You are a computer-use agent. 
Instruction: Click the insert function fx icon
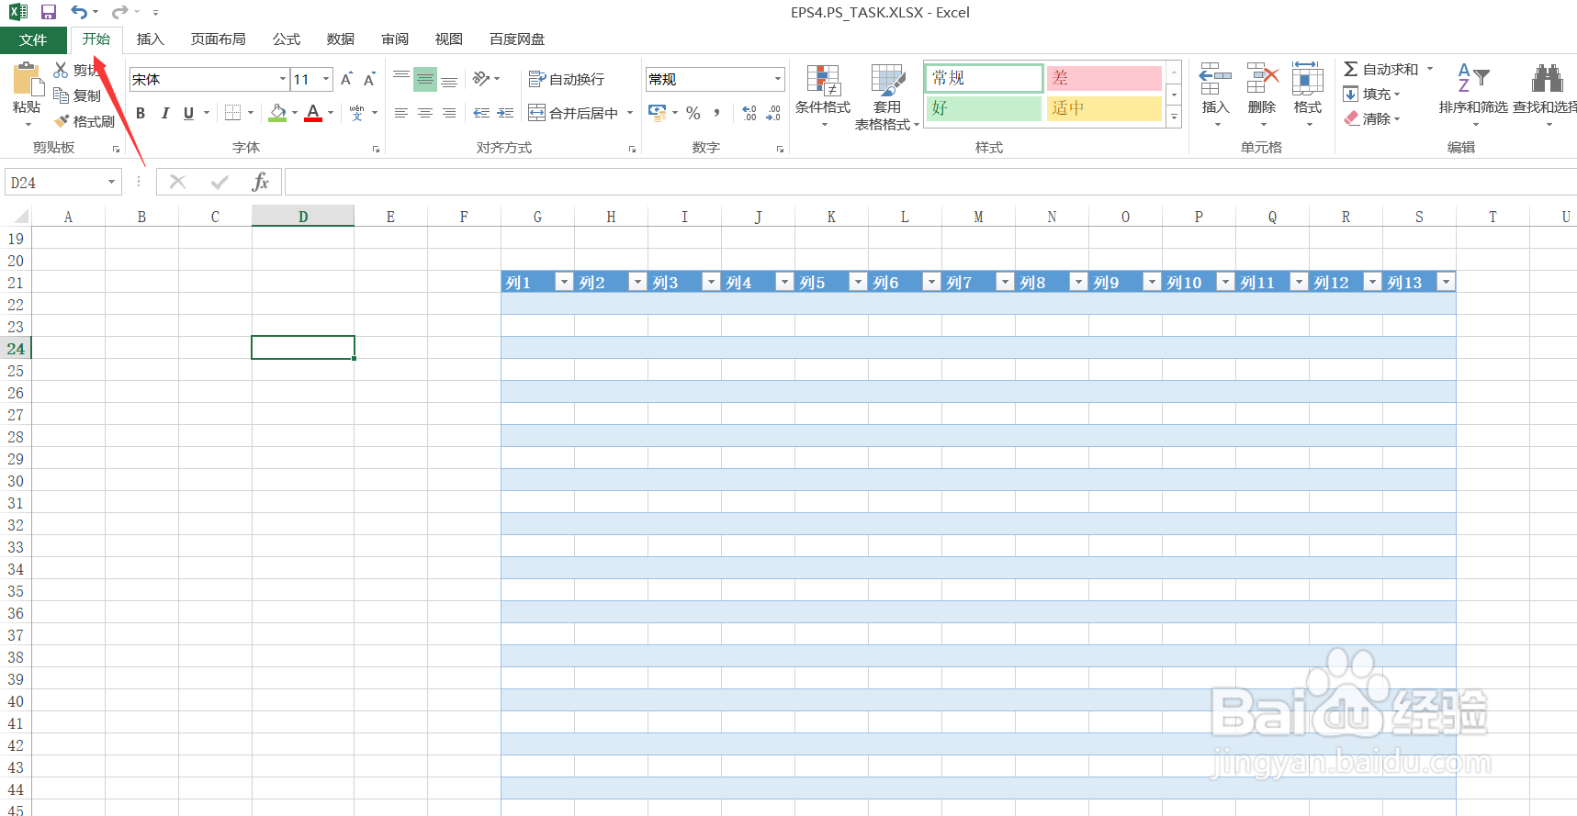pyautogui.click(x=260, y=182)
